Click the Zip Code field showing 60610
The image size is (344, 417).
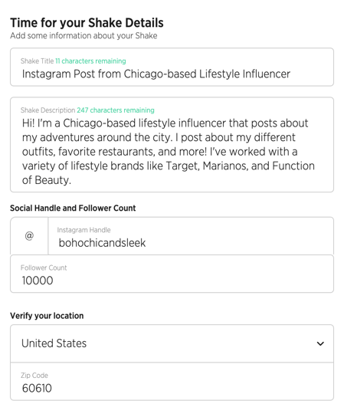[172, 382]
